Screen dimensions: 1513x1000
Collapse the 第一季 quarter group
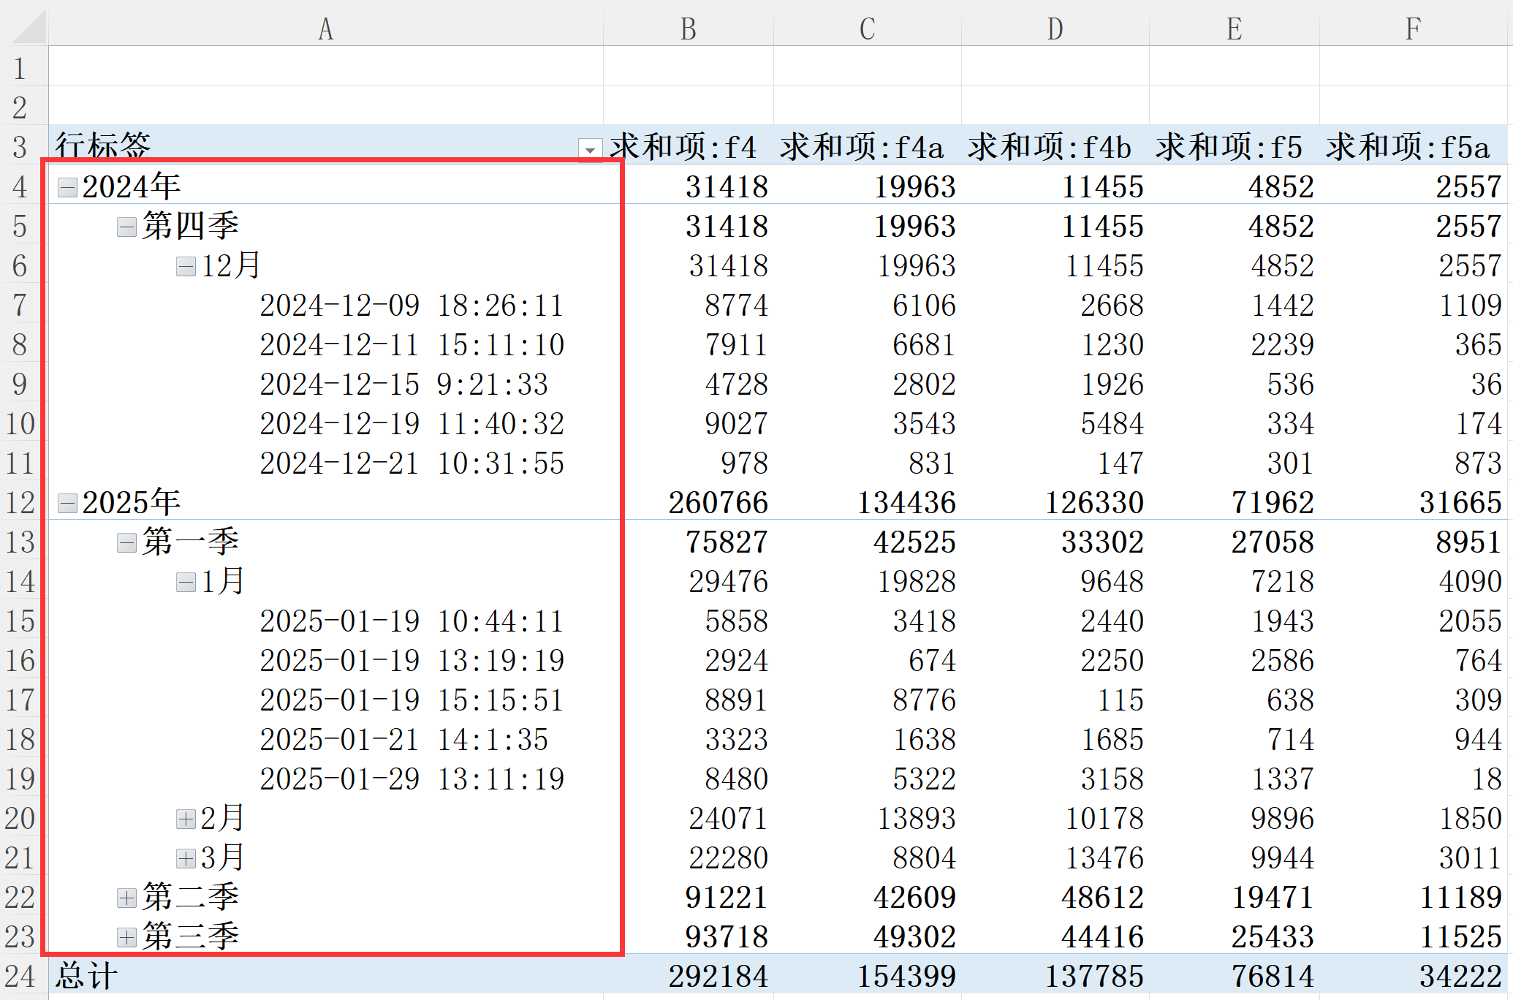tap(126, 543)
